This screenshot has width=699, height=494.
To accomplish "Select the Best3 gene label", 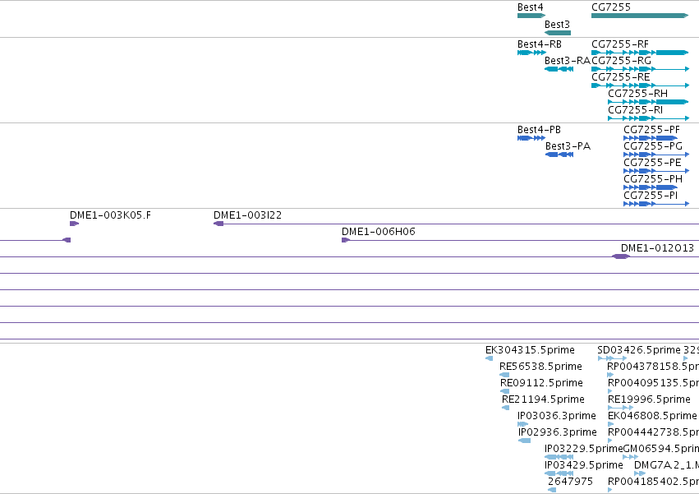I will (557, 25).
